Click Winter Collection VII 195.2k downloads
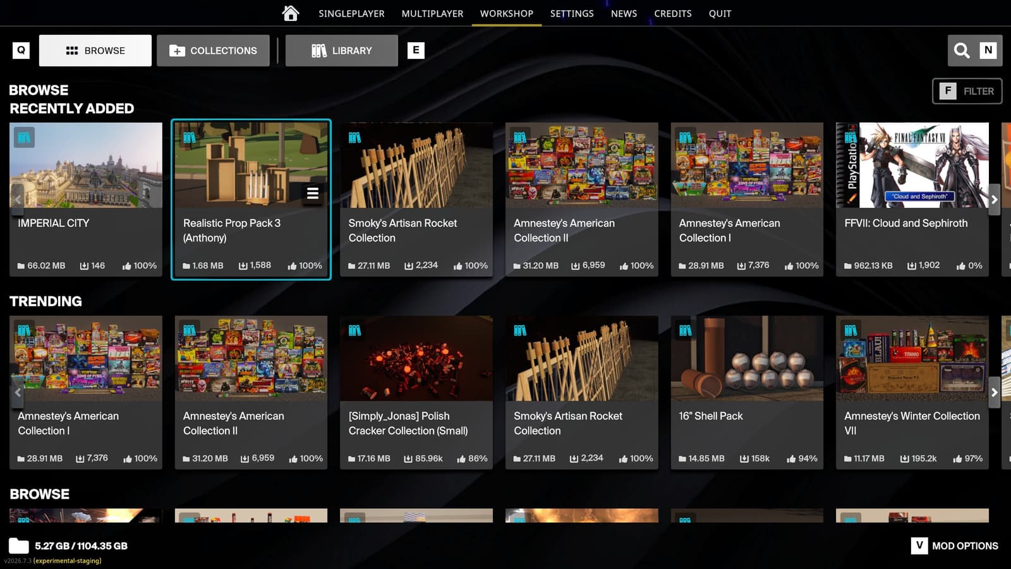The width and height of the screenshot is (1011, 569). point(918,458)
